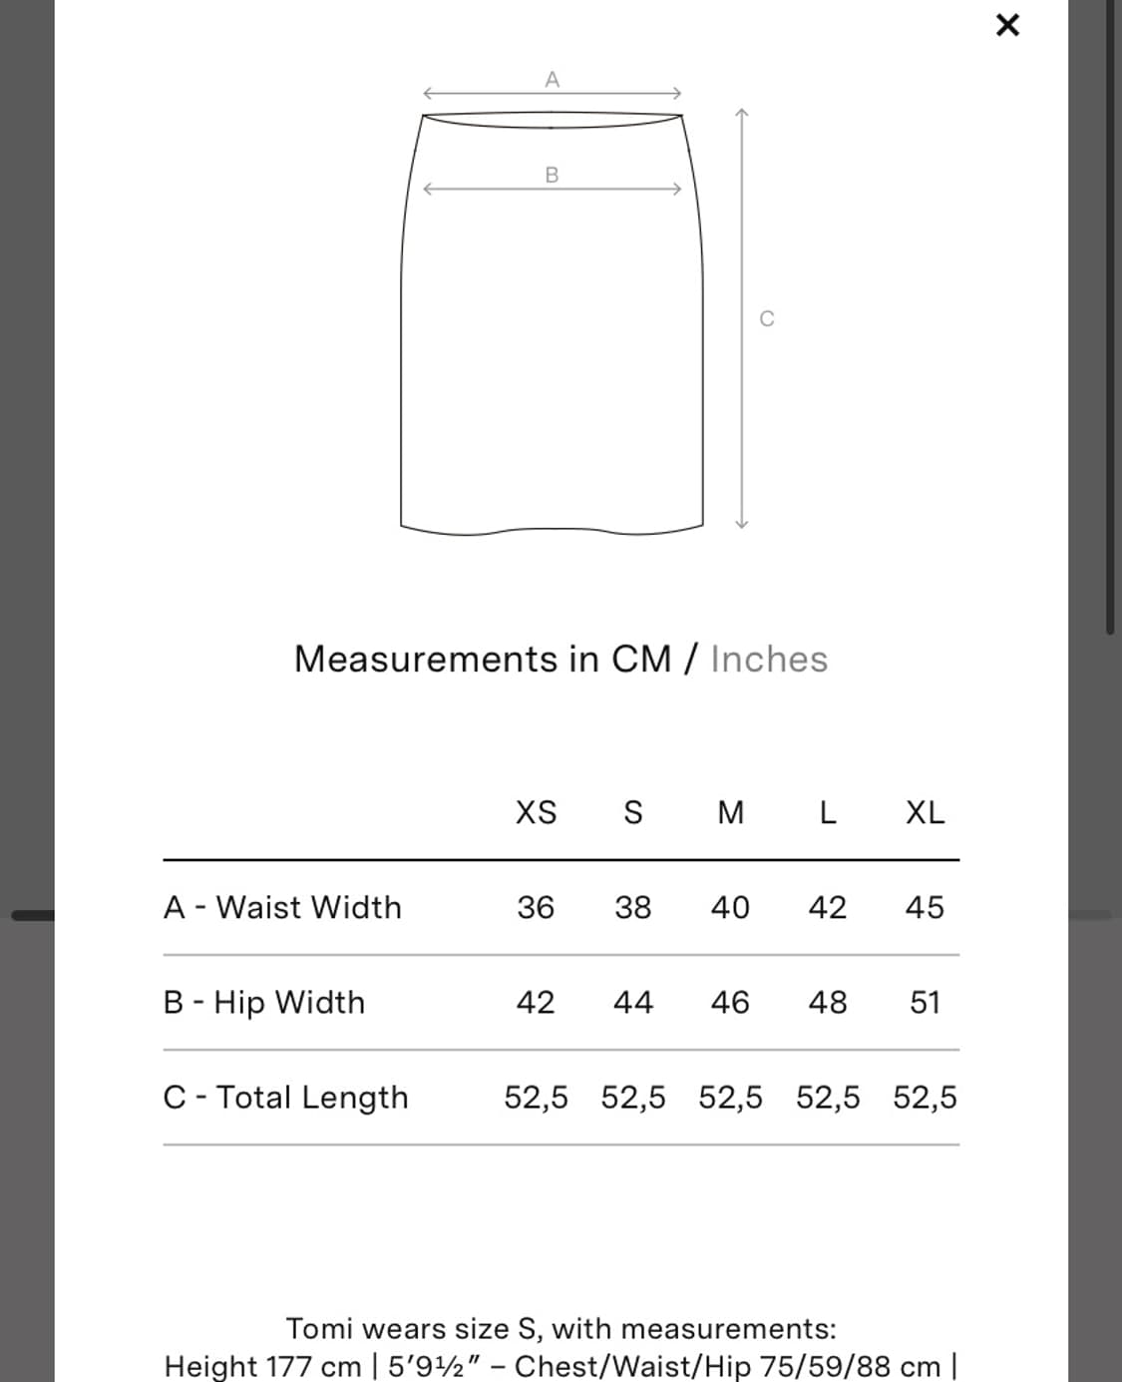Click hip width value 51 for XL
This screenshot has height=1382, width=1122.
(x=925, y=1003)
